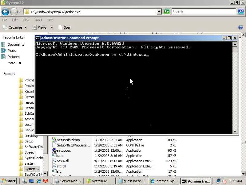
Task: Select the setupugc application file
Action: click(64, 150)
